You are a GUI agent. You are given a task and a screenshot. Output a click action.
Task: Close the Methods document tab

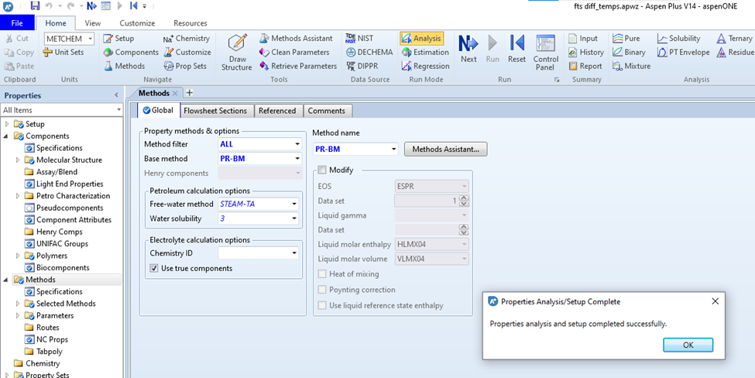(x=175, y=93)
